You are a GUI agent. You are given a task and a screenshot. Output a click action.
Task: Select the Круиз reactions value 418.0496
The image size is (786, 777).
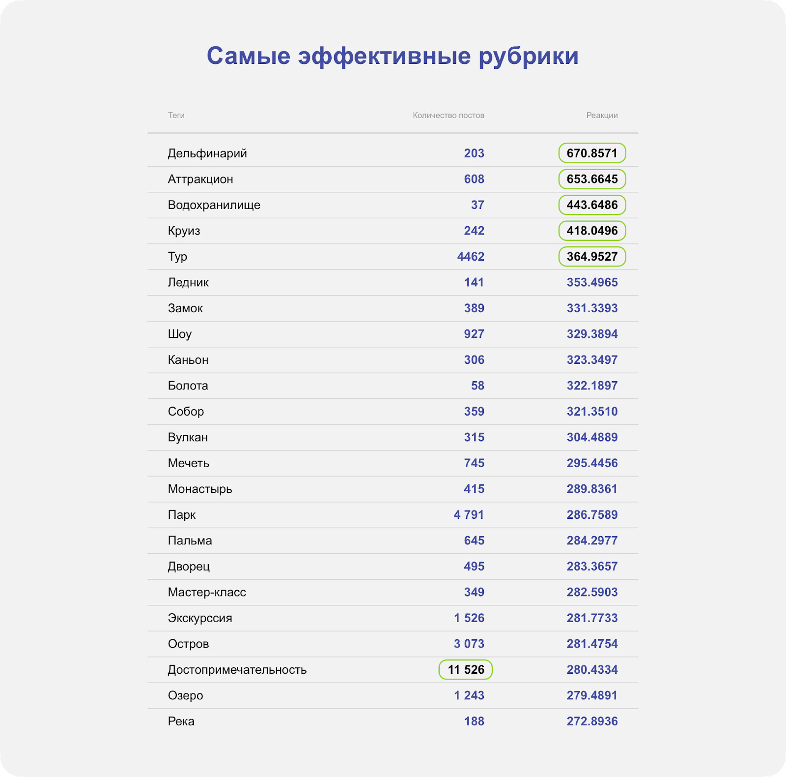[592, 231]
